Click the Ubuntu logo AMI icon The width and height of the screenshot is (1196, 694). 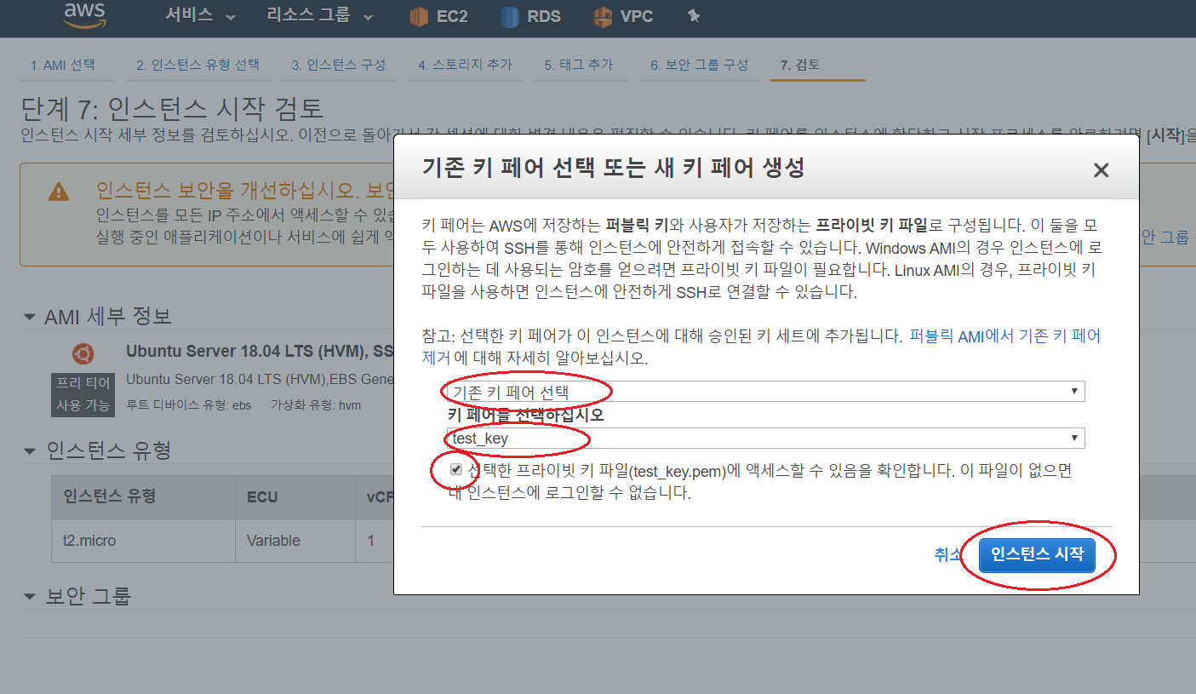83,353
